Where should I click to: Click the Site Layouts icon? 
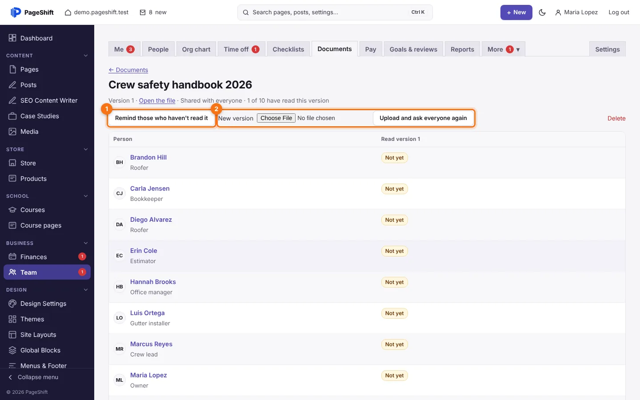pos(12,335)
